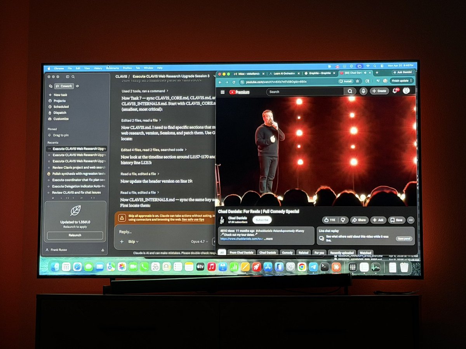The height and width of the screenshot is (349, 466).
Task: Click Finish update in Chrome
Action: [x=401, y=81]
